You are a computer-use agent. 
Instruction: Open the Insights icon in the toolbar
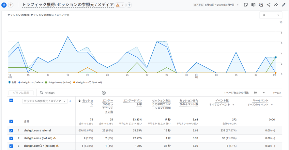point(261,5)
